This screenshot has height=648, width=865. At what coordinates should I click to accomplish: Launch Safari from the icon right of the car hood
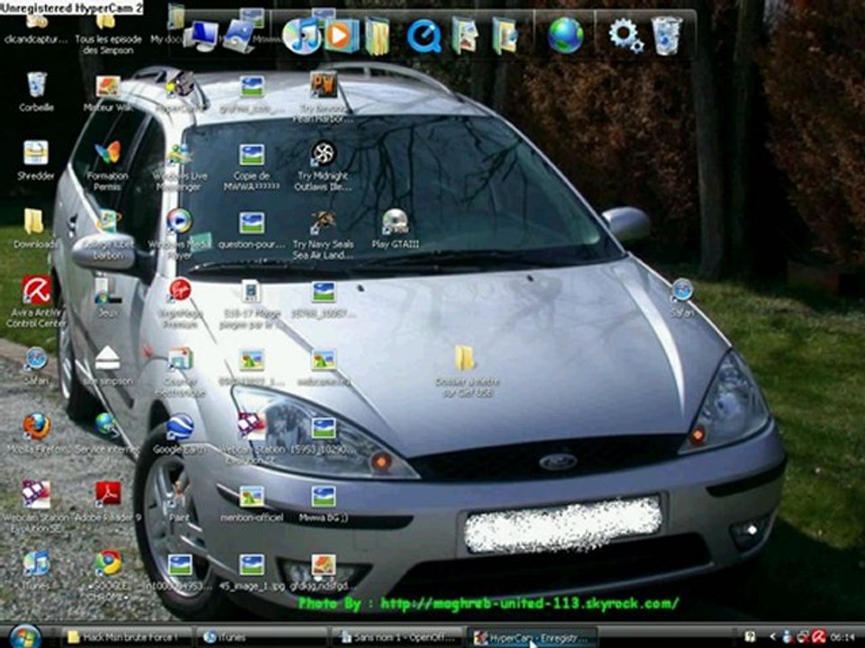click(x=682, y=296)
